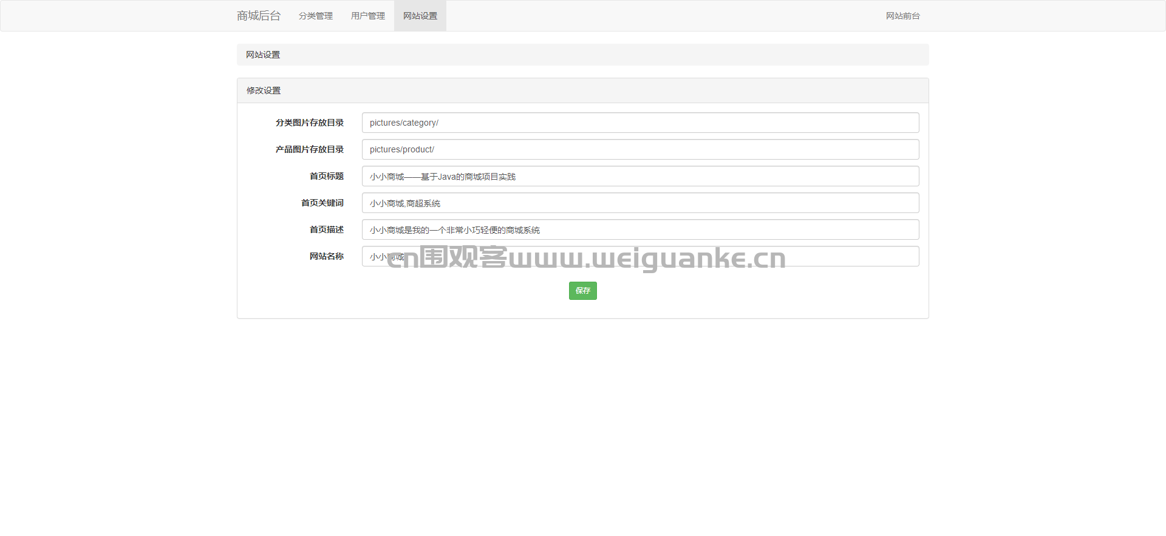Click the 网站设置 breadcrumb text
Viewport: 1166px width, 536px height.
[x=263, y=55]
